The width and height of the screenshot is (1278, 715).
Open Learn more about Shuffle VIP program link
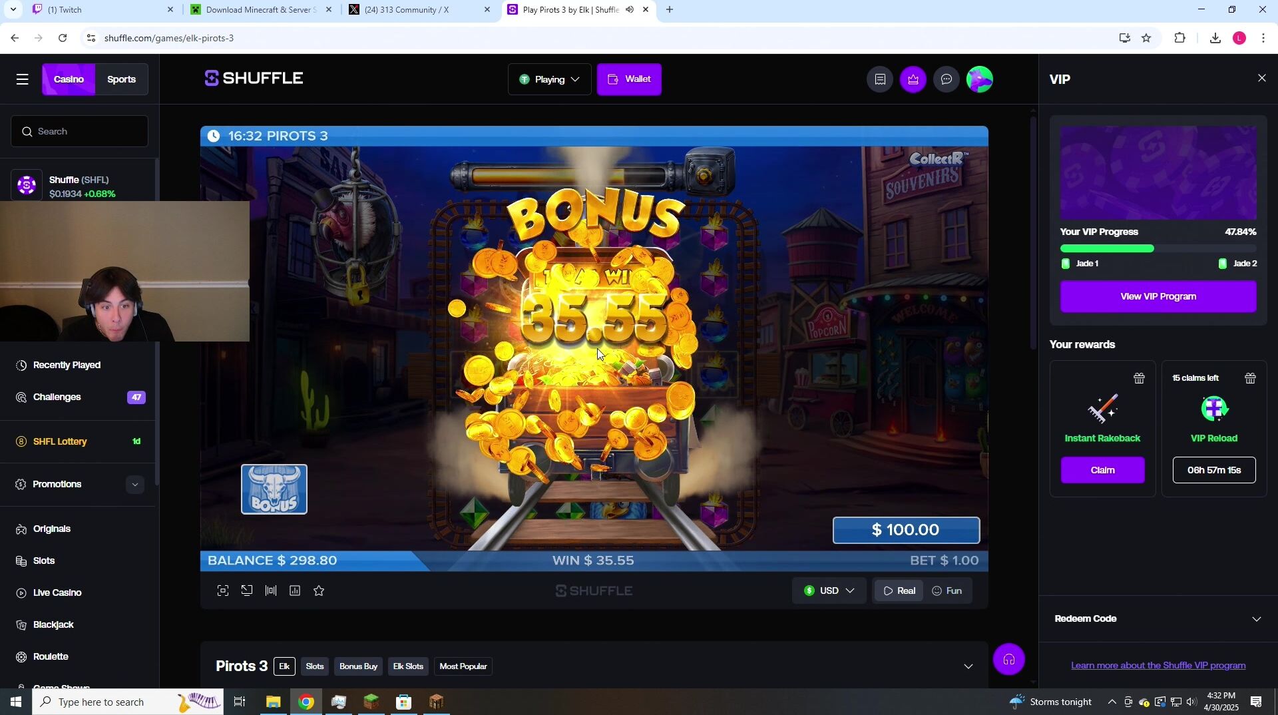(1158, 666)
